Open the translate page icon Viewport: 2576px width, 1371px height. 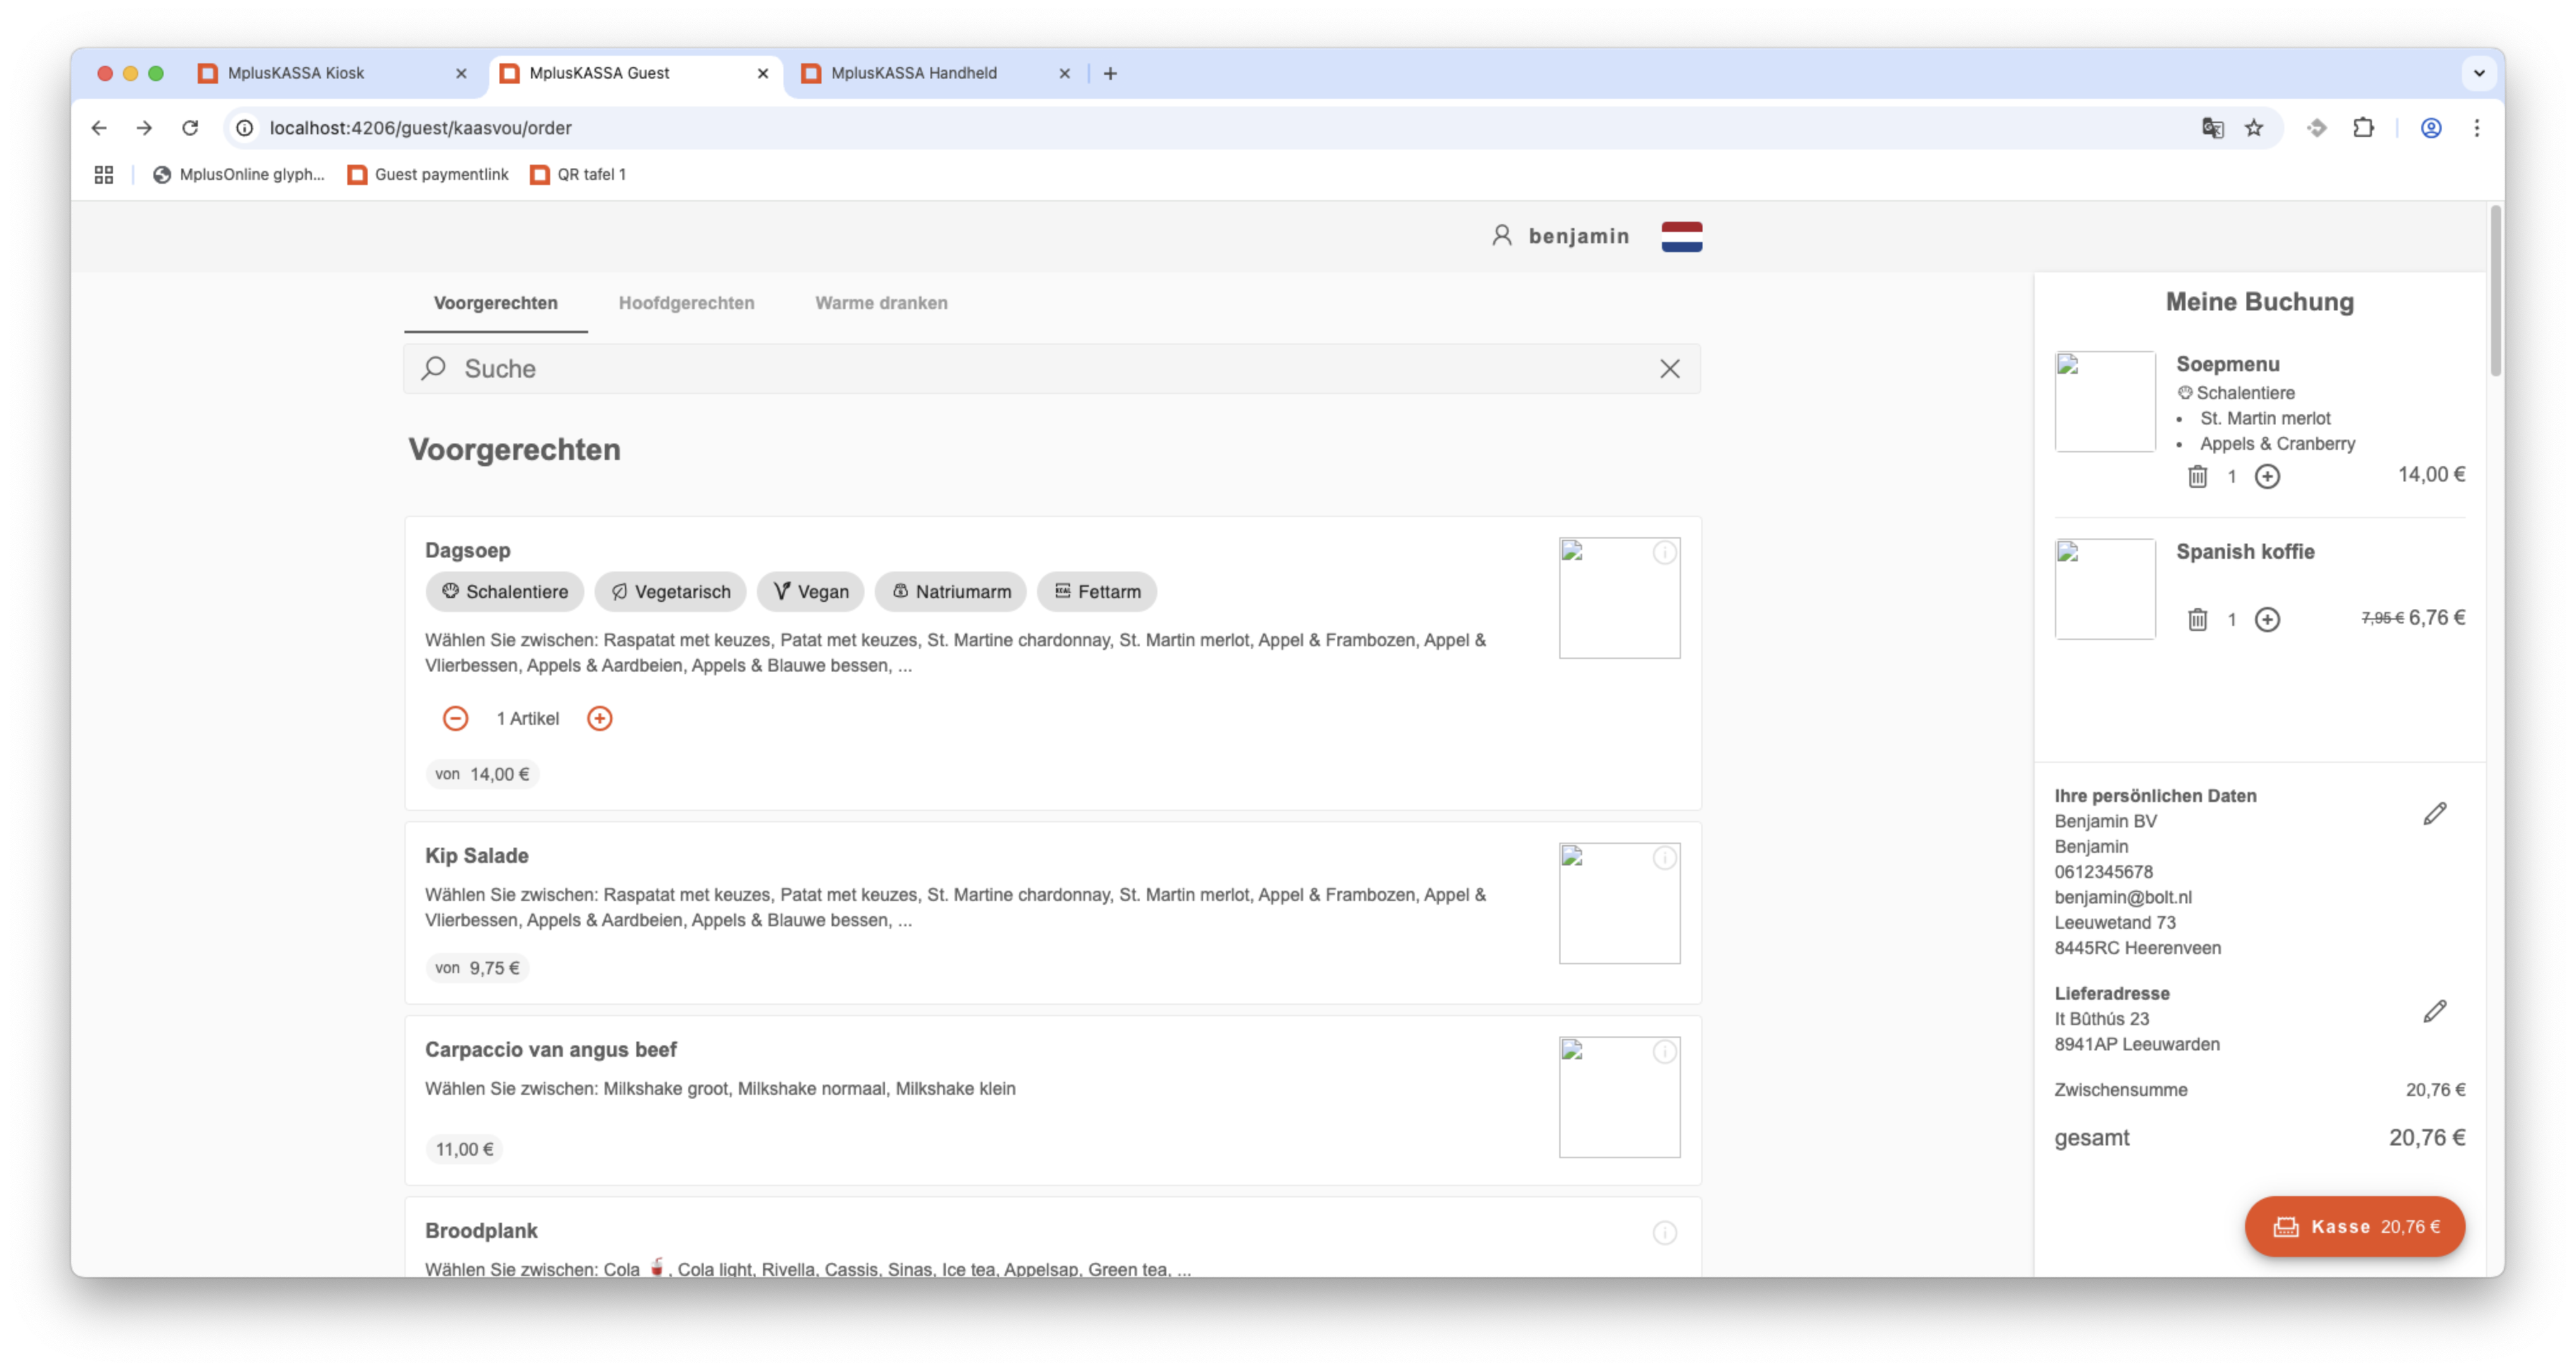(x=2212, y=128)
